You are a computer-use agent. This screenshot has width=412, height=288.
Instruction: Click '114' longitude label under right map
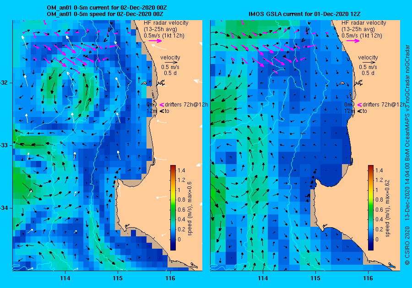[x=263, y=278]
